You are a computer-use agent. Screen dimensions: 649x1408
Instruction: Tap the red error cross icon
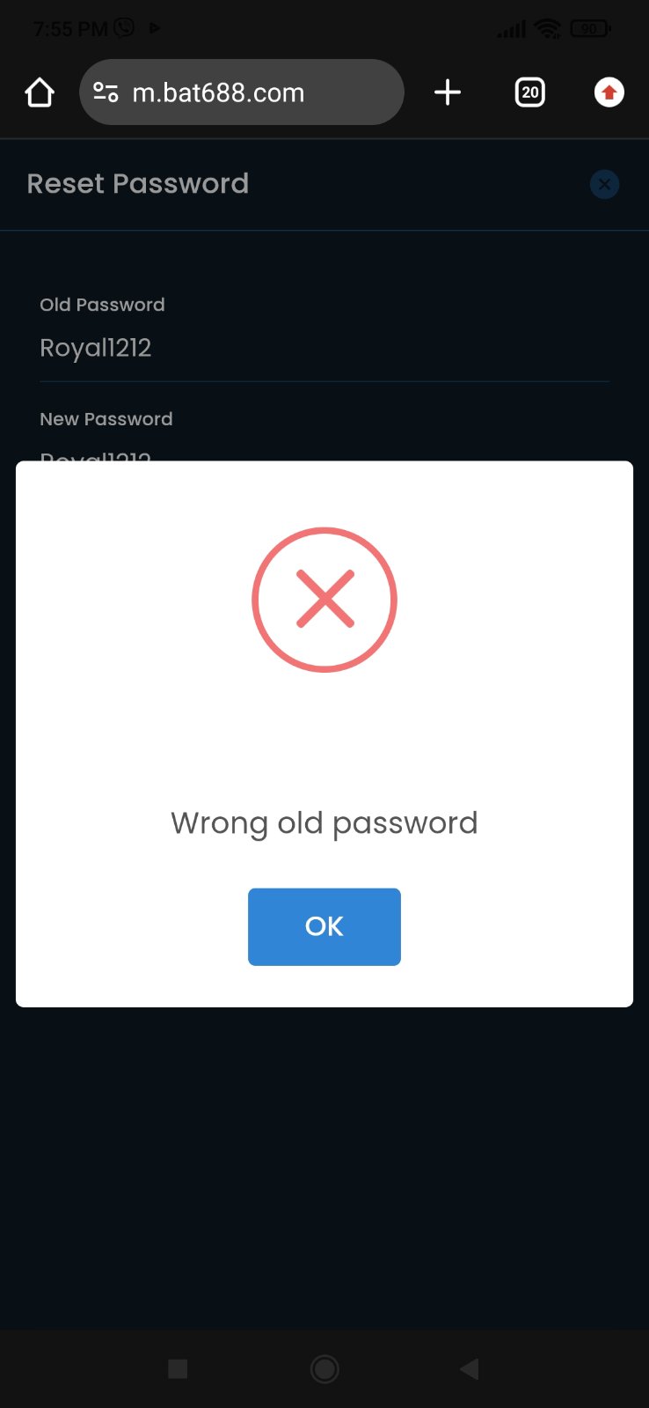click(324, 600)
